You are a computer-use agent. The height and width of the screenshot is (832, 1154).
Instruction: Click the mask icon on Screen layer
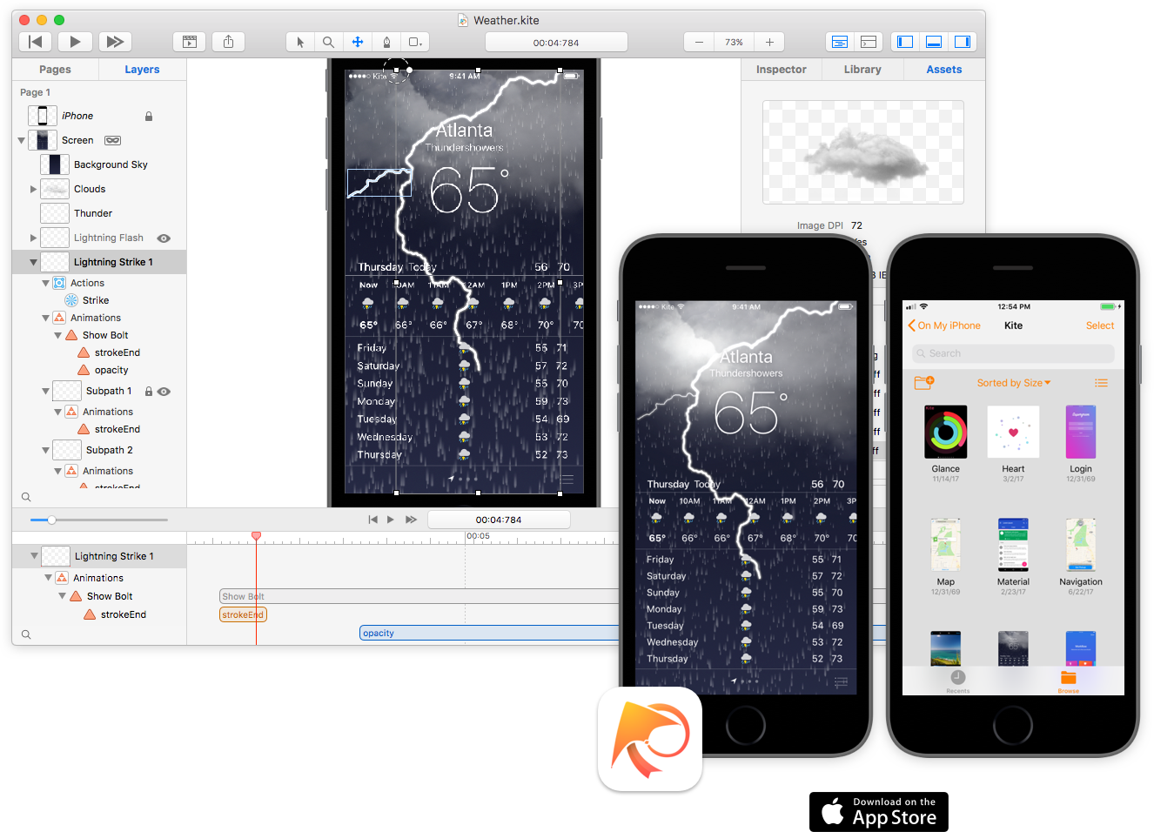pos(113,140)
